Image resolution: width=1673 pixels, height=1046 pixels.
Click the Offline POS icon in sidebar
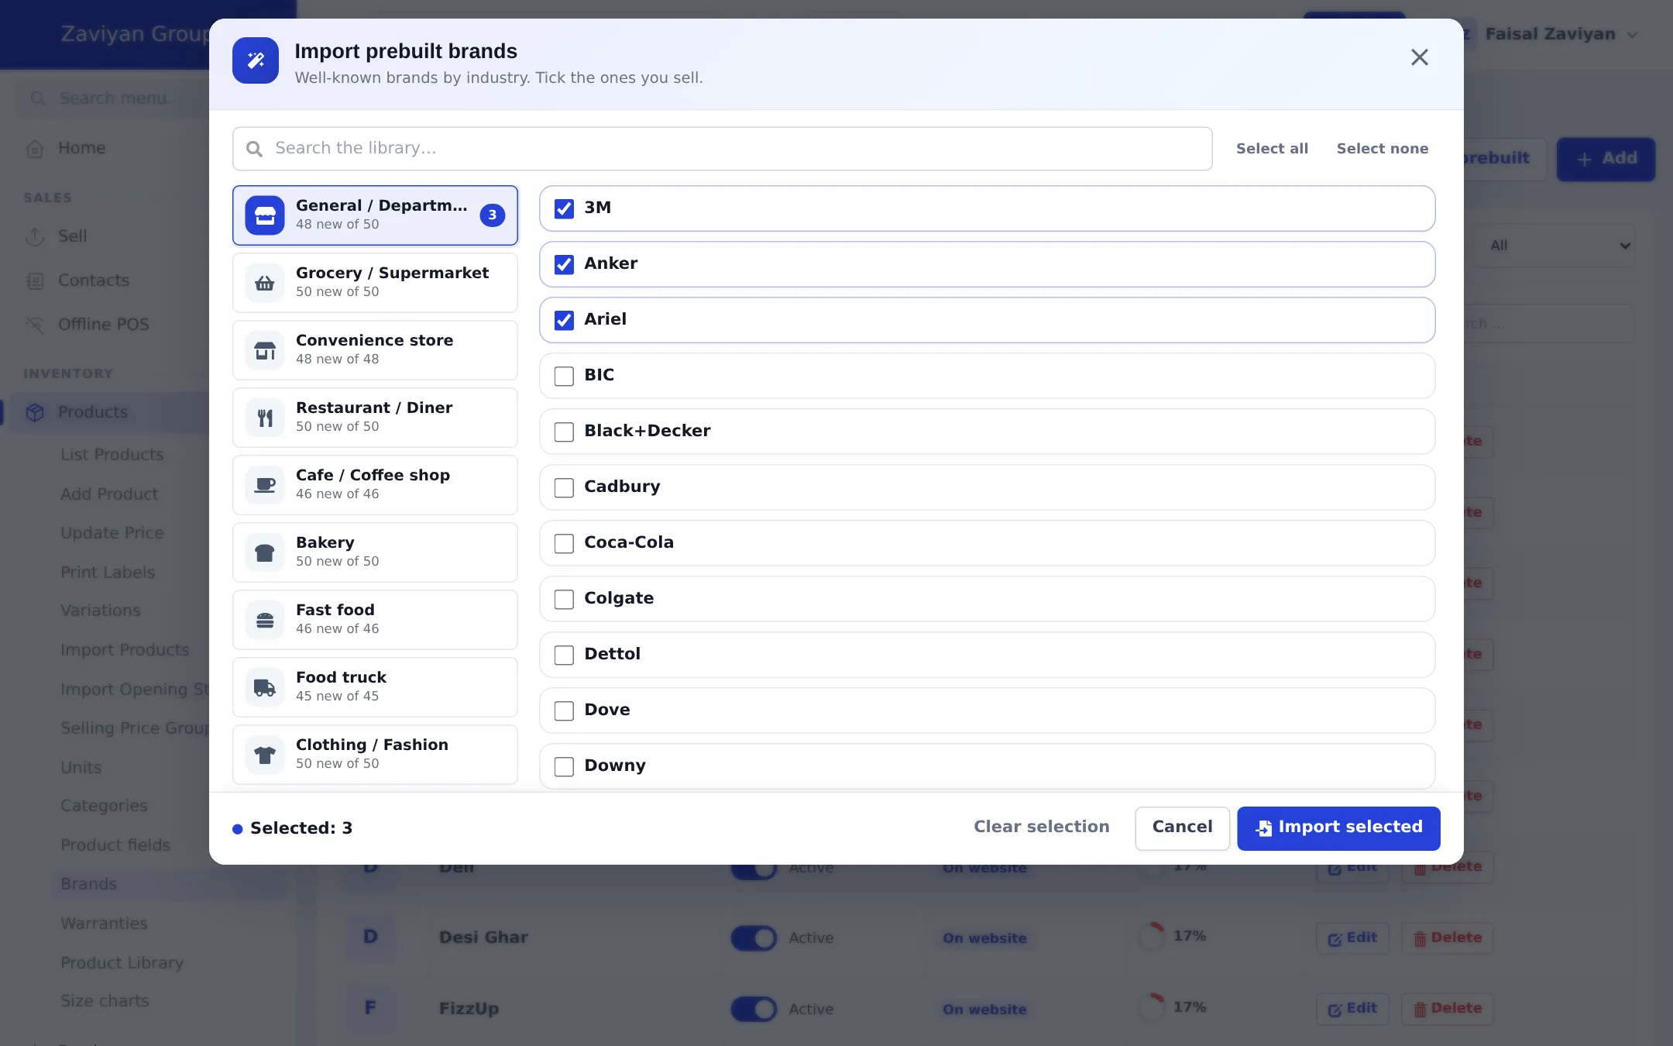35,325
